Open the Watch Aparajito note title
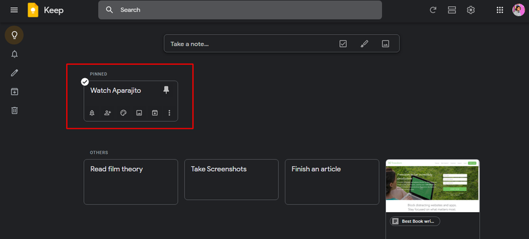Screen dimensions: 529x239 click(115, 90)
